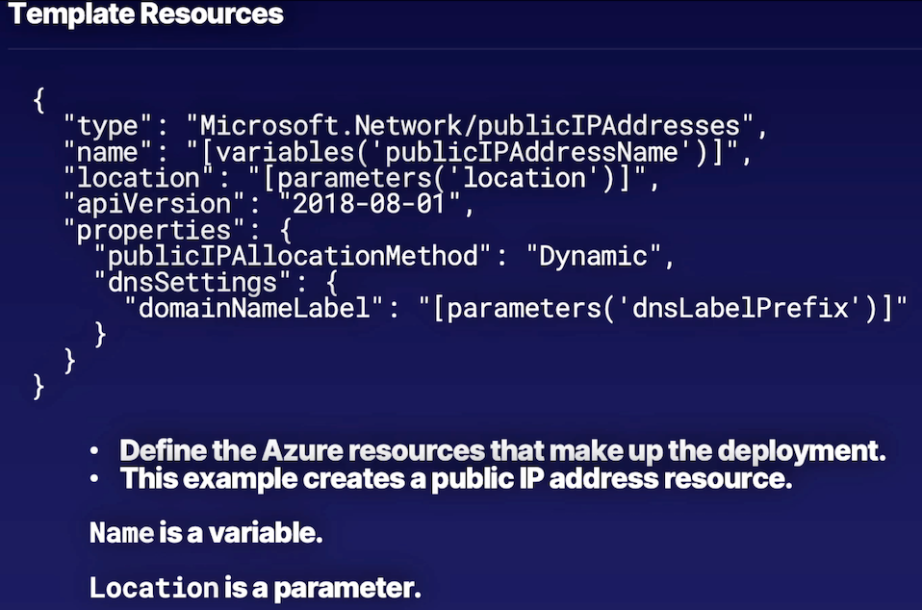The height and width of the screenshot is (610, 922).
Task: Click the opening curly brace of the JSON
Action: pyautogui.click(x=38, y=101)
